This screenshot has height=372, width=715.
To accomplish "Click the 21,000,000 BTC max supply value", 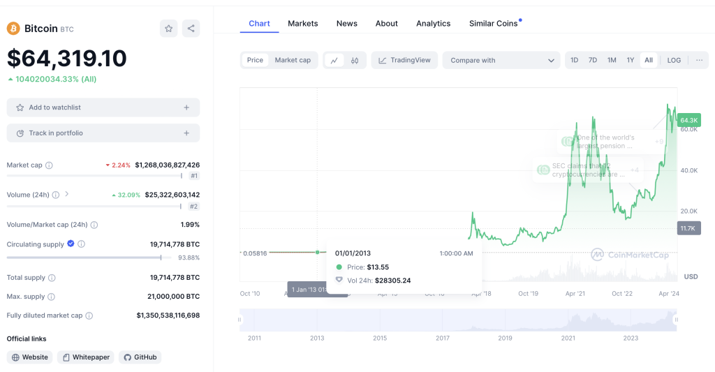I will [173, 297].
